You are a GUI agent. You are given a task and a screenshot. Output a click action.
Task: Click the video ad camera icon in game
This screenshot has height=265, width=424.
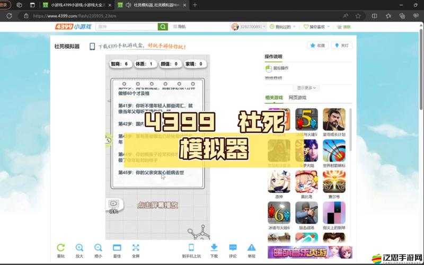tap(113, 204)
